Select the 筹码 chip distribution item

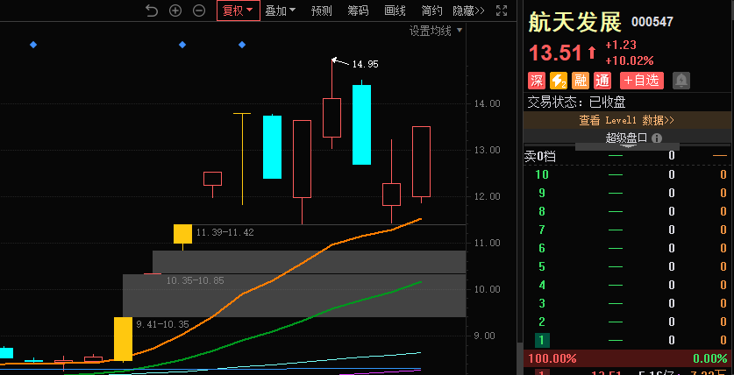[x=358, y=11]
